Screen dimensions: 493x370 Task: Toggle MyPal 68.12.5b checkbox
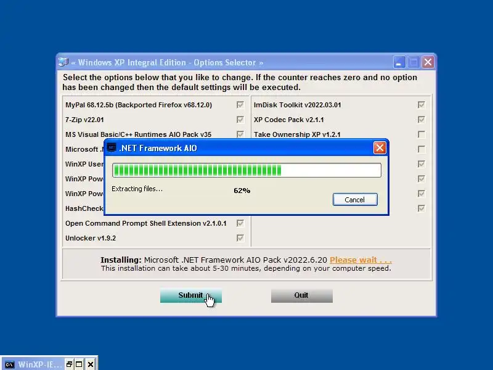coord(240,105)
